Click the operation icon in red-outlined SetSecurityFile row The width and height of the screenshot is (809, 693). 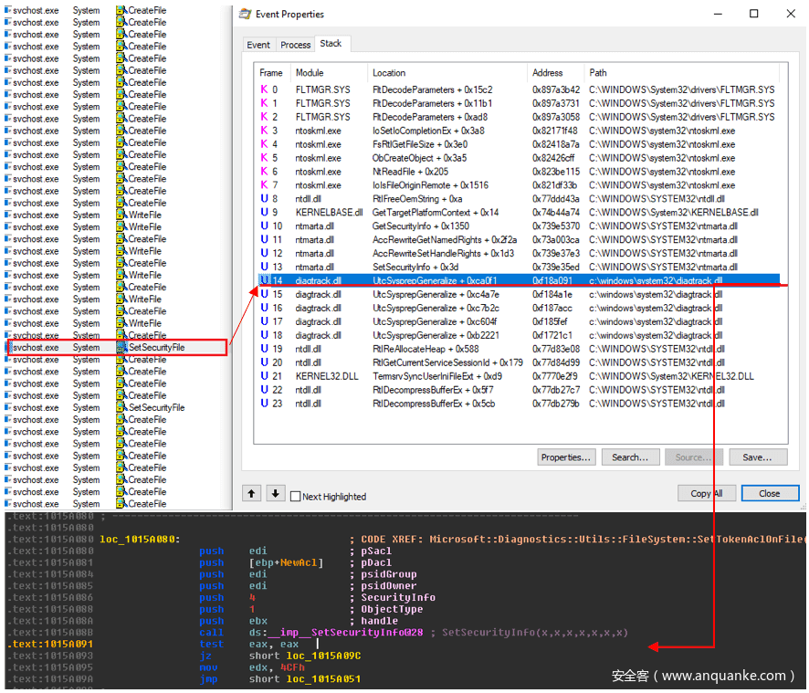click(x=121, y=348)
